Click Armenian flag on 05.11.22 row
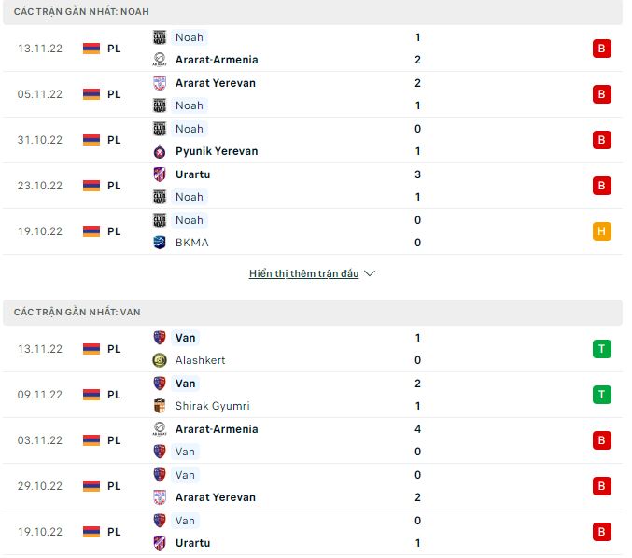The width and height of the screenshot is (632, 558). tap(91, 94)
